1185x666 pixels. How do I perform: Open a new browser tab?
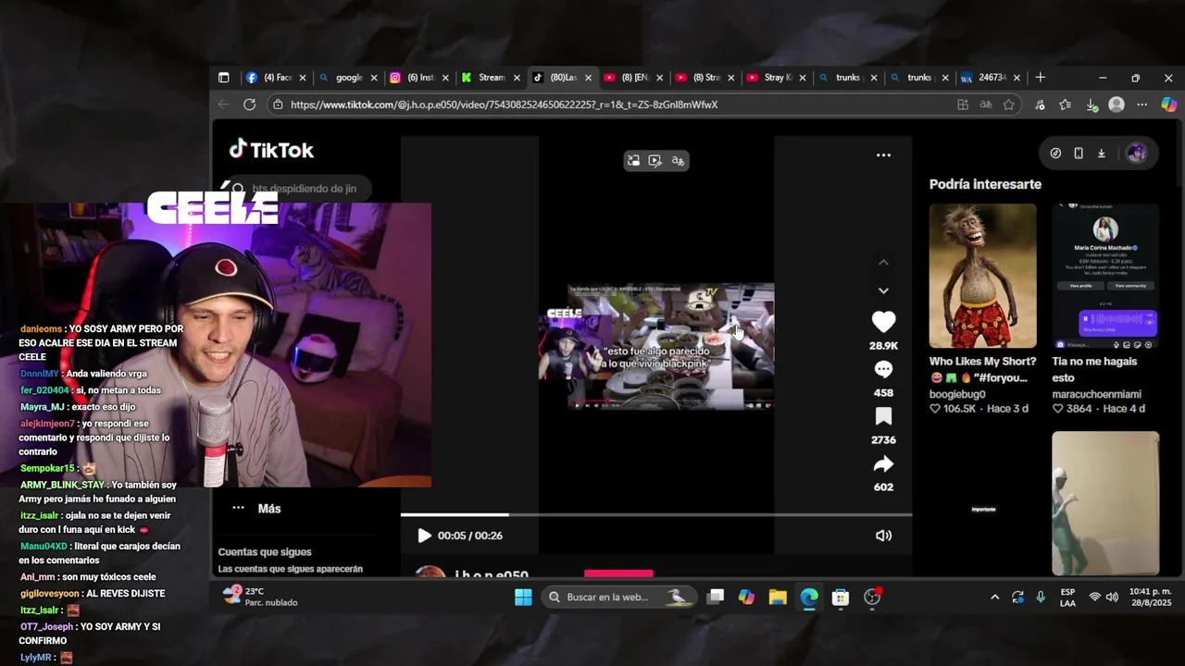pyautogui.click(x=1040, y=78)
